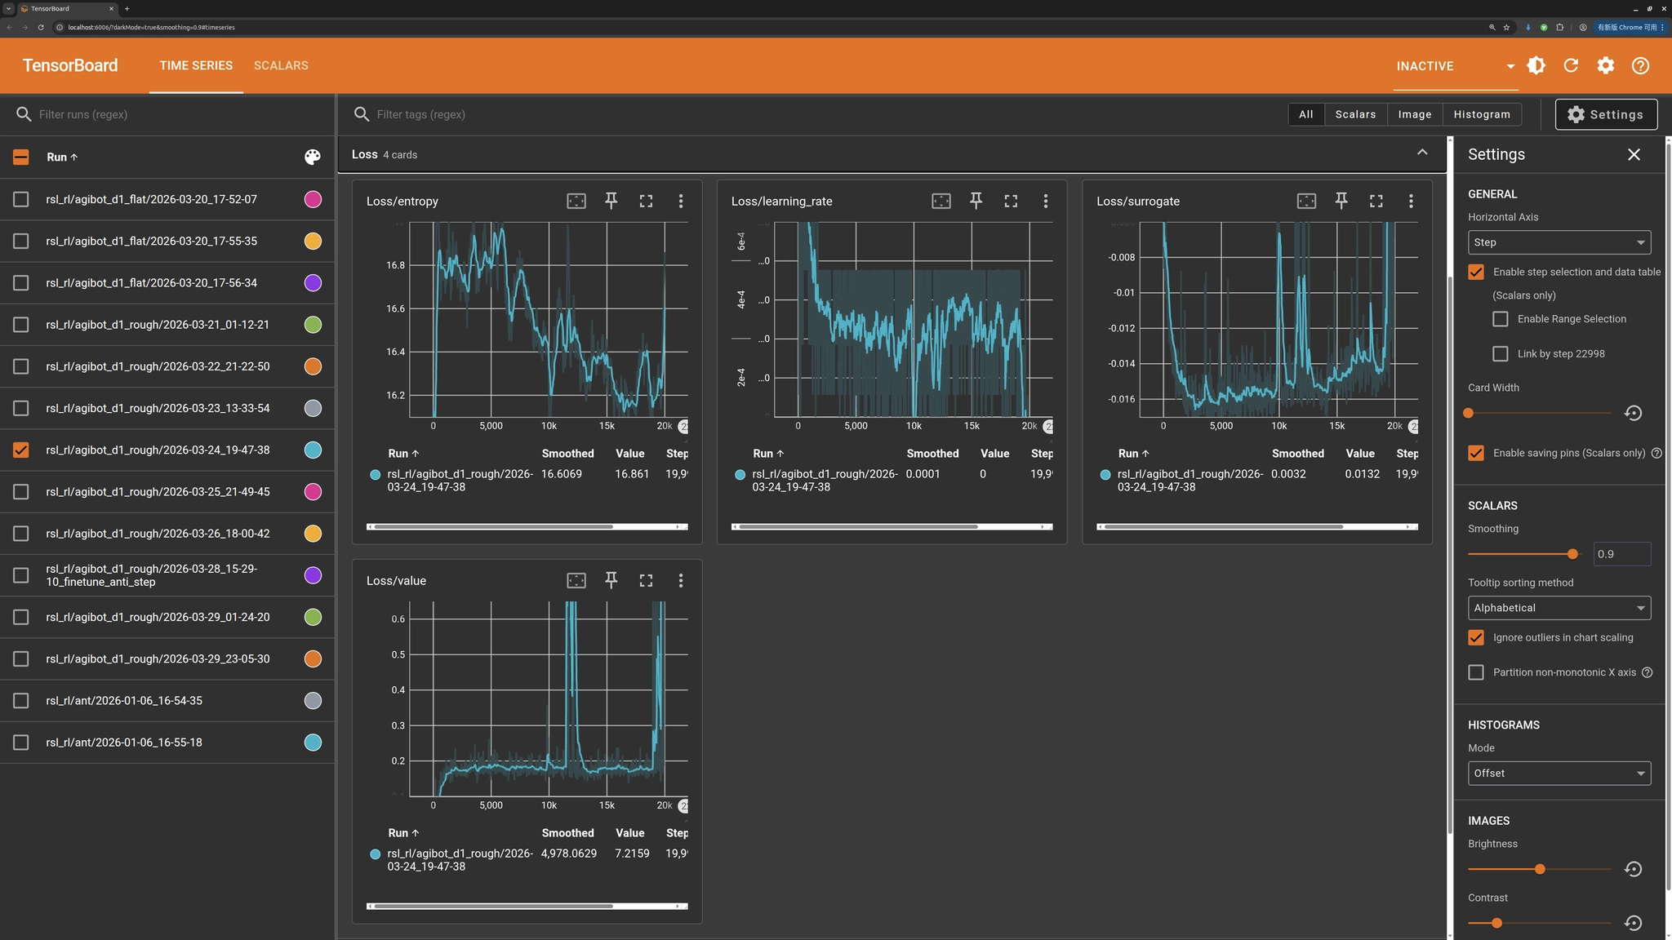
Task: Toggle the select-all runs checkbox
Action: pos(21,157)
